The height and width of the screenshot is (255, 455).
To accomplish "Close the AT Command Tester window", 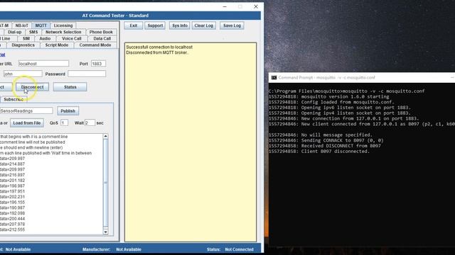I will 256,6.
